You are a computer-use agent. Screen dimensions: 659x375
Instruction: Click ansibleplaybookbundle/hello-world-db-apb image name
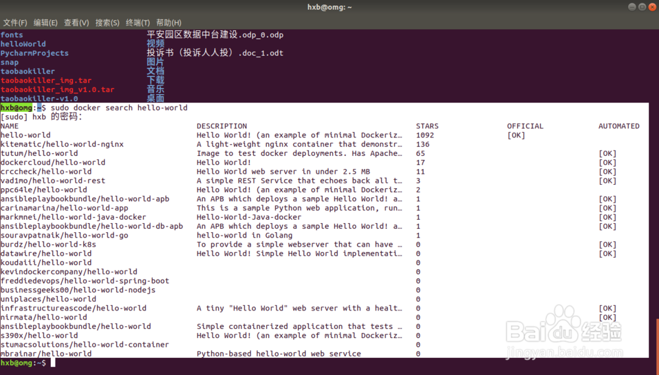point(92,226)
